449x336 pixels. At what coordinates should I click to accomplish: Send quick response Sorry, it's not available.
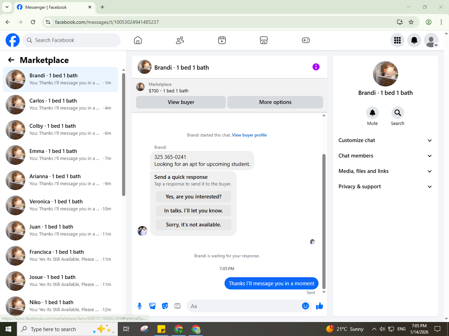coord(194,225)
